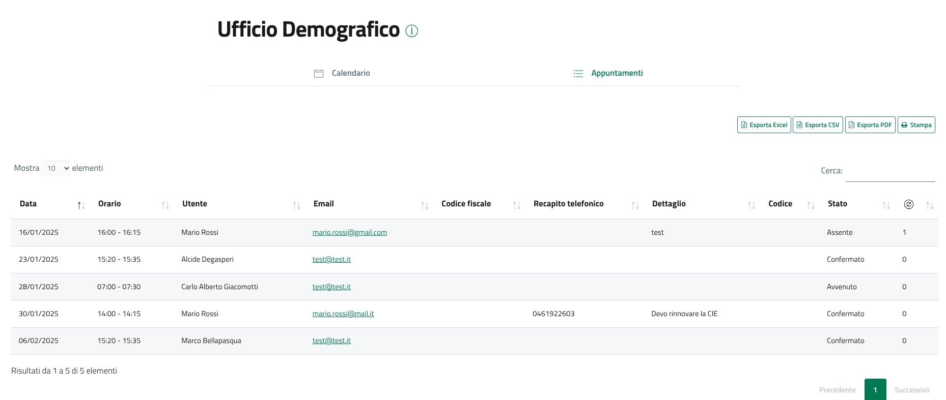
Task: Sort the Email column
Action: pyautogui.click(x=424, y=205)
